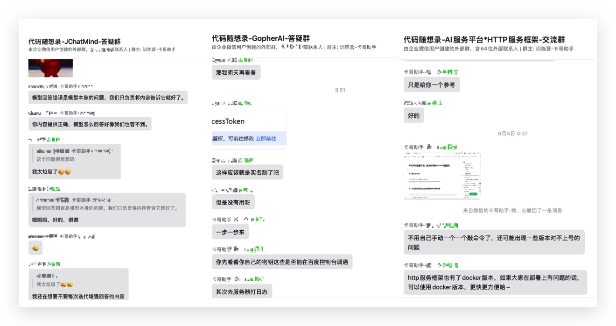Select the 只是给你一个参考 message

(x=432, y=85)
